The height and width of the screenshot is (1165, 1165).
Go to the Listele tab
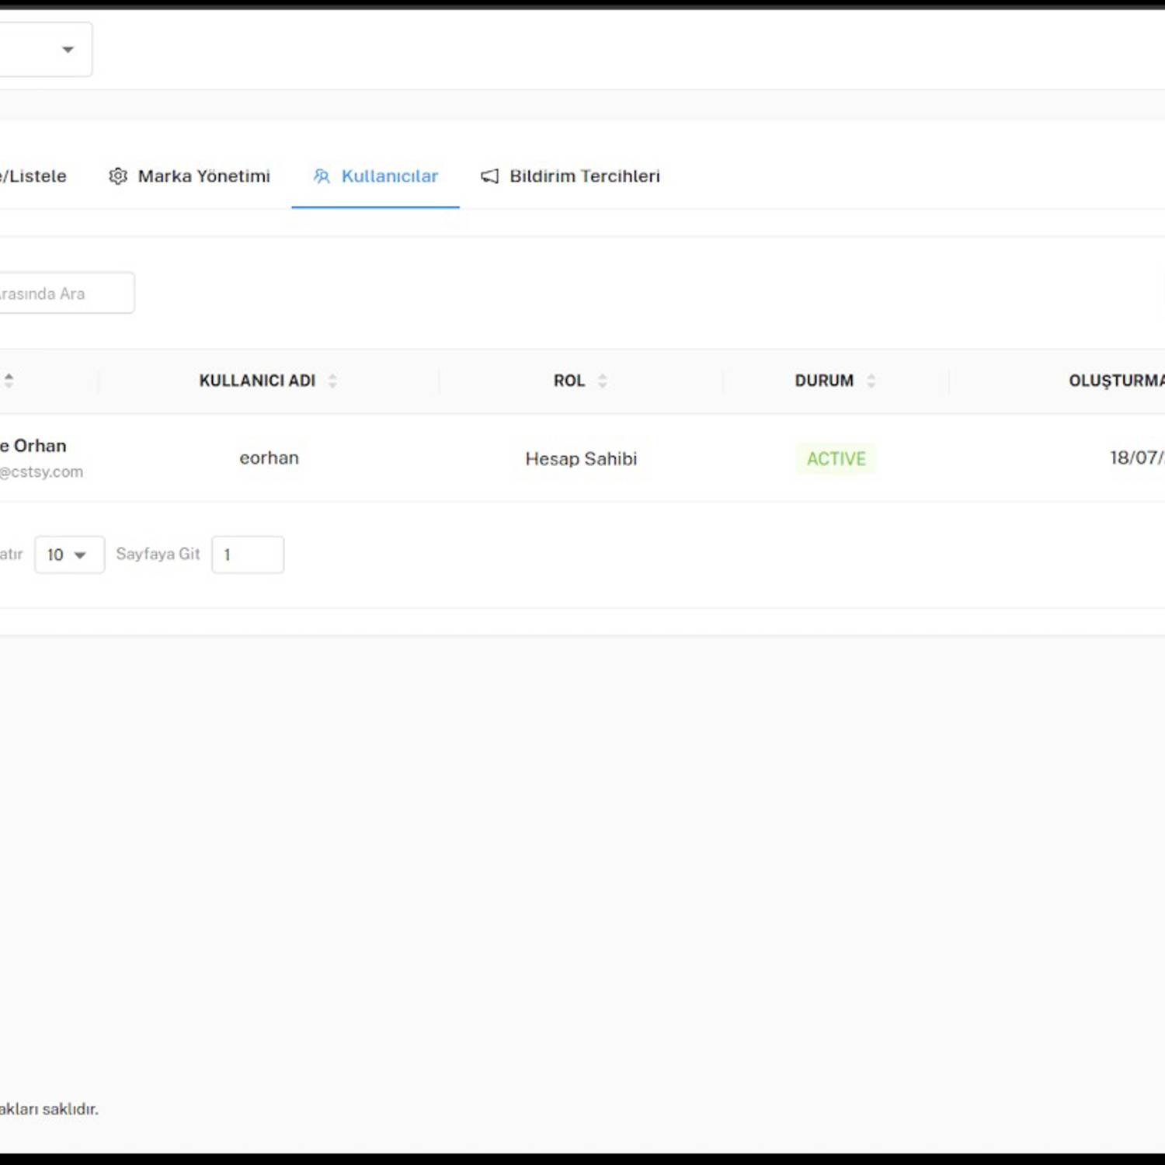coord(34,176)
